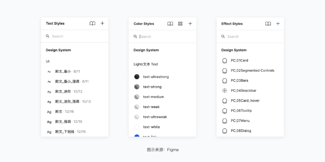The width and height of the screenshot is (325, 162).
Task: Select the PC,08Dialog effect style
Action: click(241, 131)
